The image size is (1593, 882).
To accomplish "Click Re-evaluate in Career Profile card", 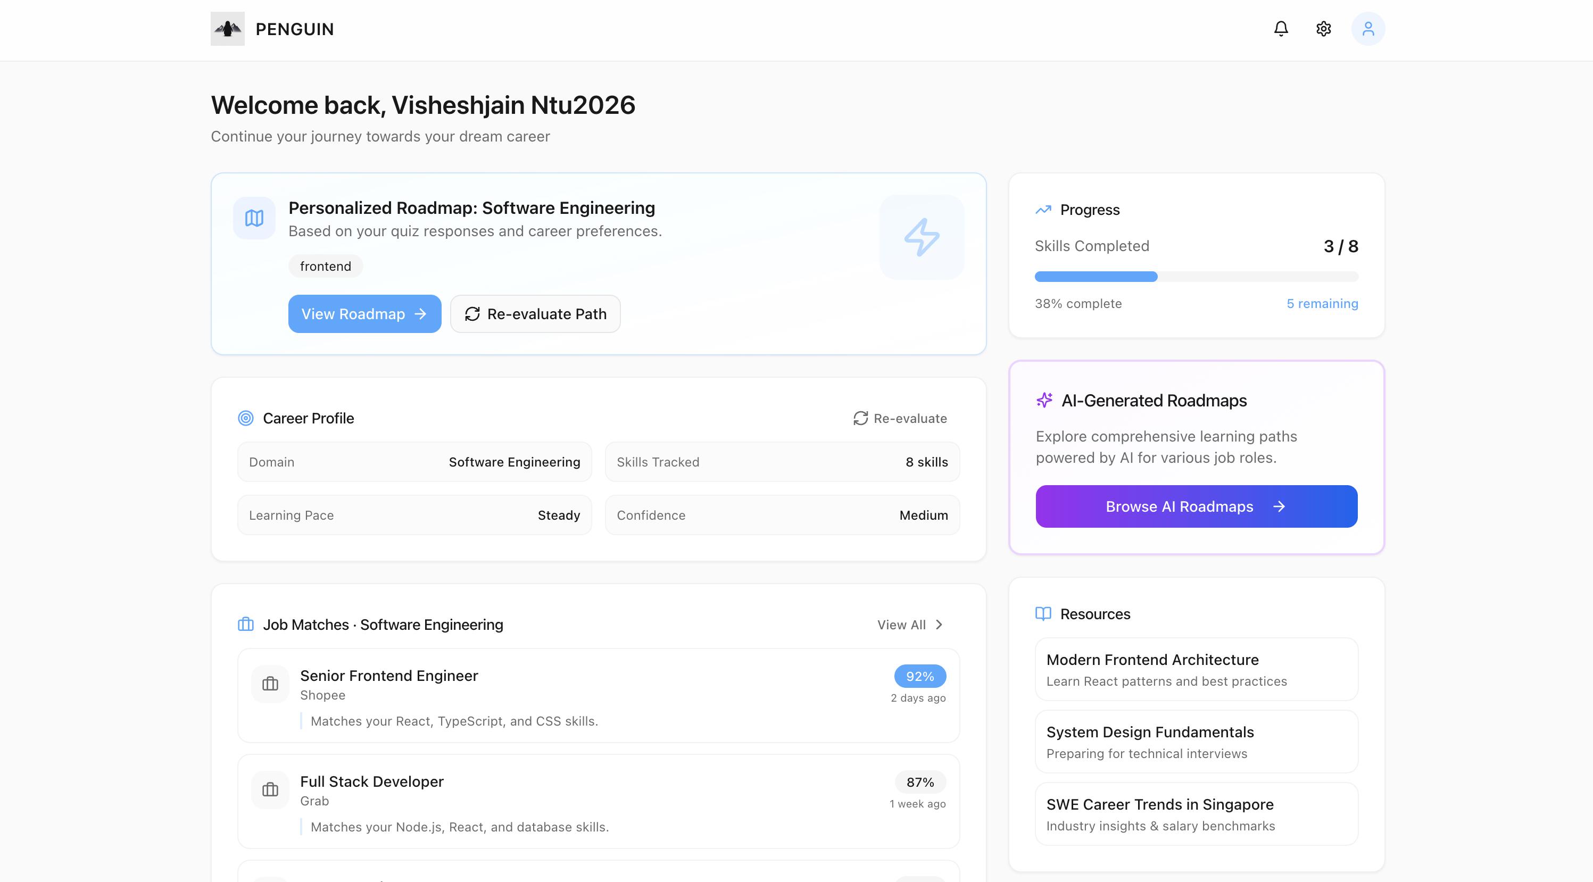I will (x=900, y=419).
